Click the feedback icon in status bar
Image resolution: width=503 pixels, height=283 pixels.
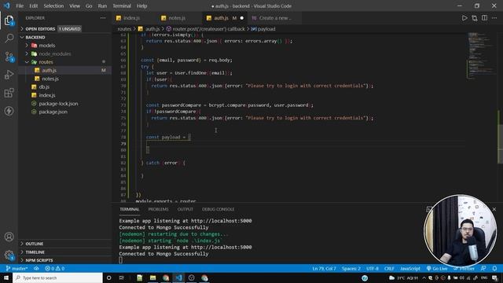[x=483, y=269]
